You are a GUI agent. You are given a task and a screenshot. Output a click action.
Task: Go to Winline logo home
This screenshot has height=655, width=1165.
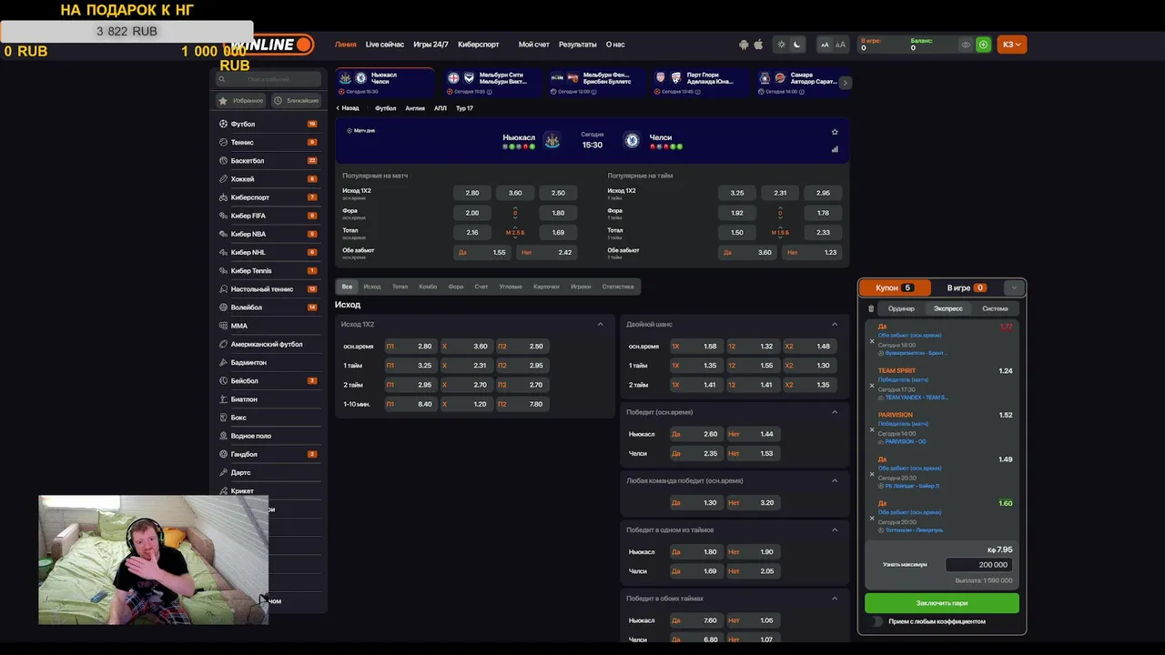coord(271,45)
